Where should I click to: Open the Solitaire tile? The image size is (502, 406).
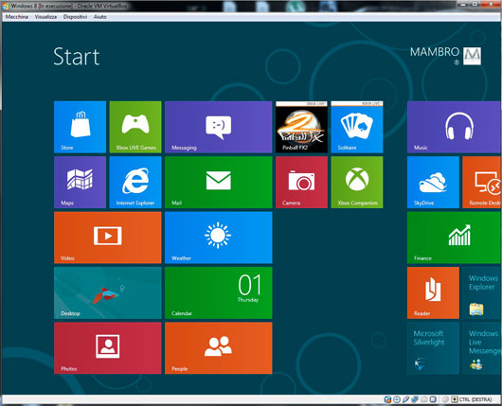(x=357, y=127)
